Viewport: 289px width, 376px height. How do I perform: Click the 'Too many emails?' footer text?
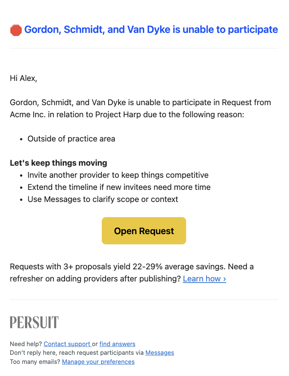(35, 362)
